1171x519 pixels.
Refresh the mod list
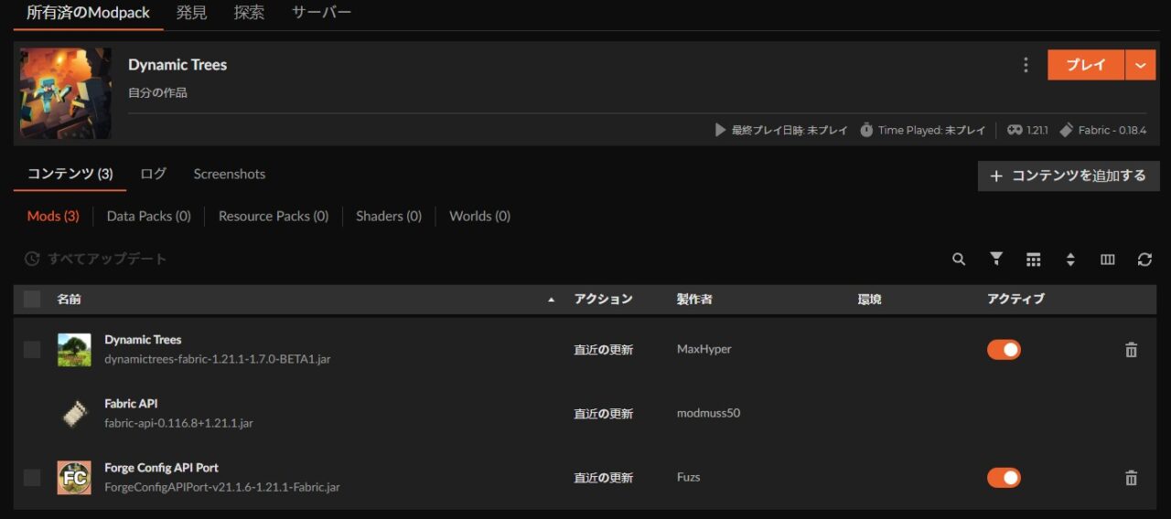[1144, 259]
